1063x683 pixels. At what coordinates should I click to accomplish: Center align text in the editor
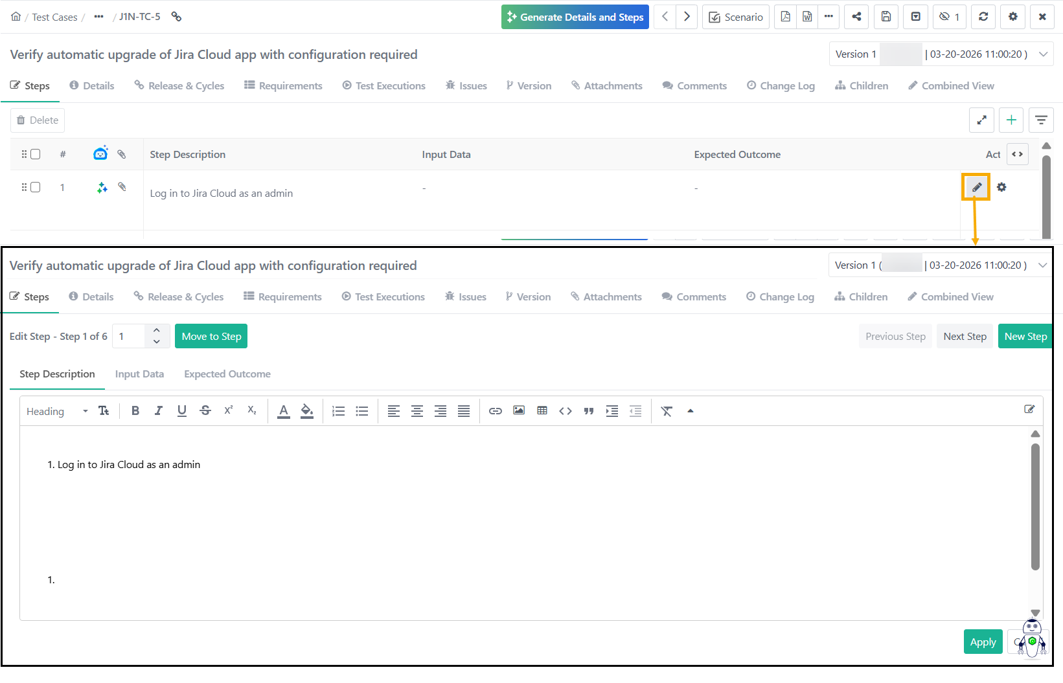pyautogui.click(x=417, y=411)
